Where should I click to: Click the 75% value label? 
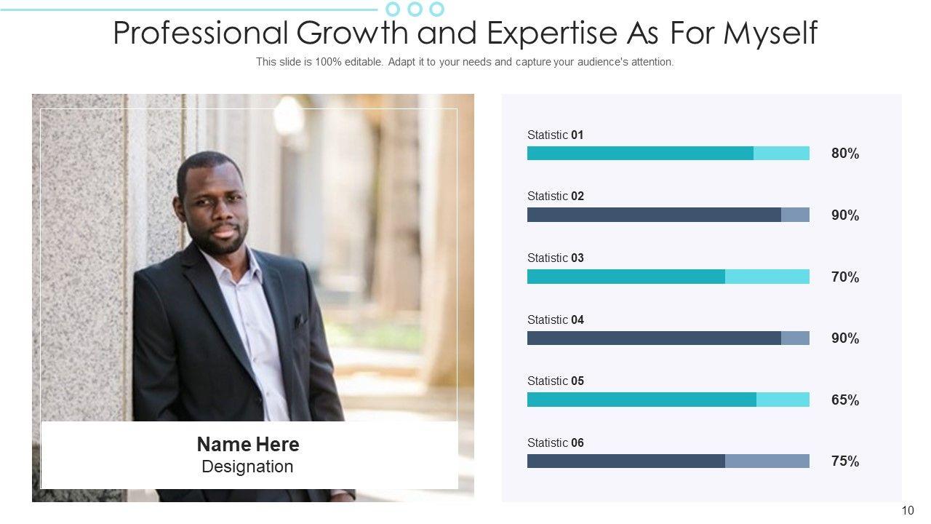pos(845,461)
